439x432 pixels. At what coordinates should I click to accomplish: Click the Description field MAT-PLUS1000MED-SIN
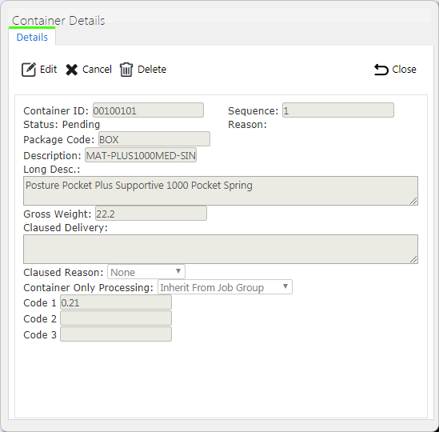[x=141, y=155]
